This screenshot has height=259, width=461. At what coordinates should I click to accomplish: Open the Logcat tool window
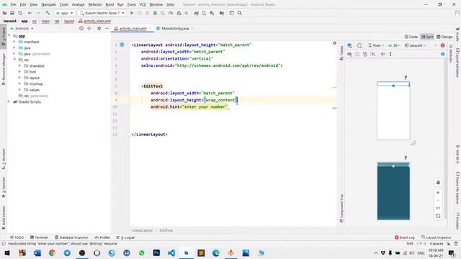click(125, 237)
